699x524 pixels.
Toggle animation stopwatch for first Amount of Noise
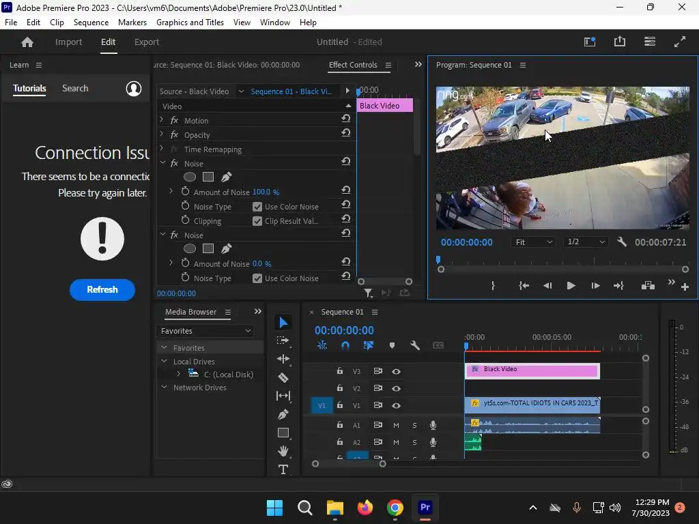[186, 192]
